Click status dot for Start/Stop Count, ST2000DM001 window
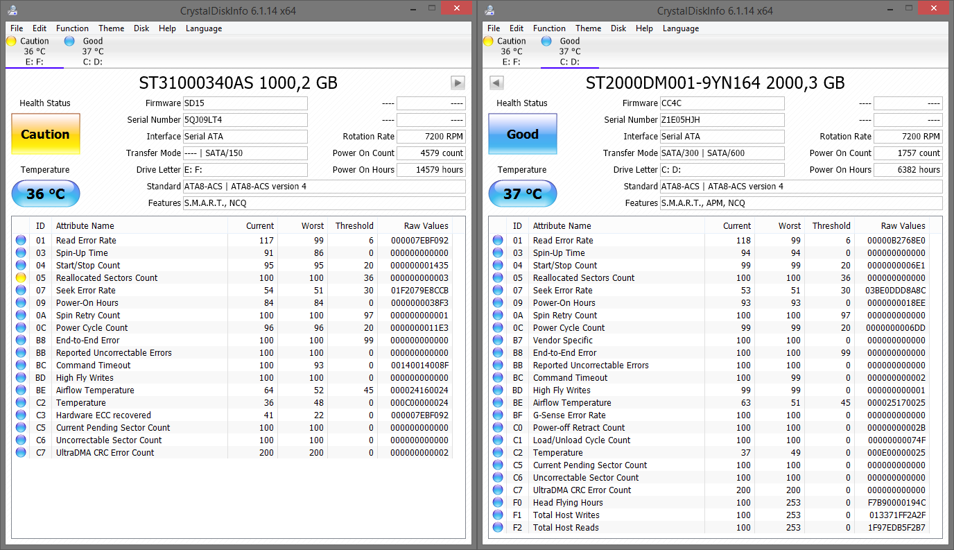The height and width of the screenshot is (550, 954). pyautogui.click(x=498, y=265)
